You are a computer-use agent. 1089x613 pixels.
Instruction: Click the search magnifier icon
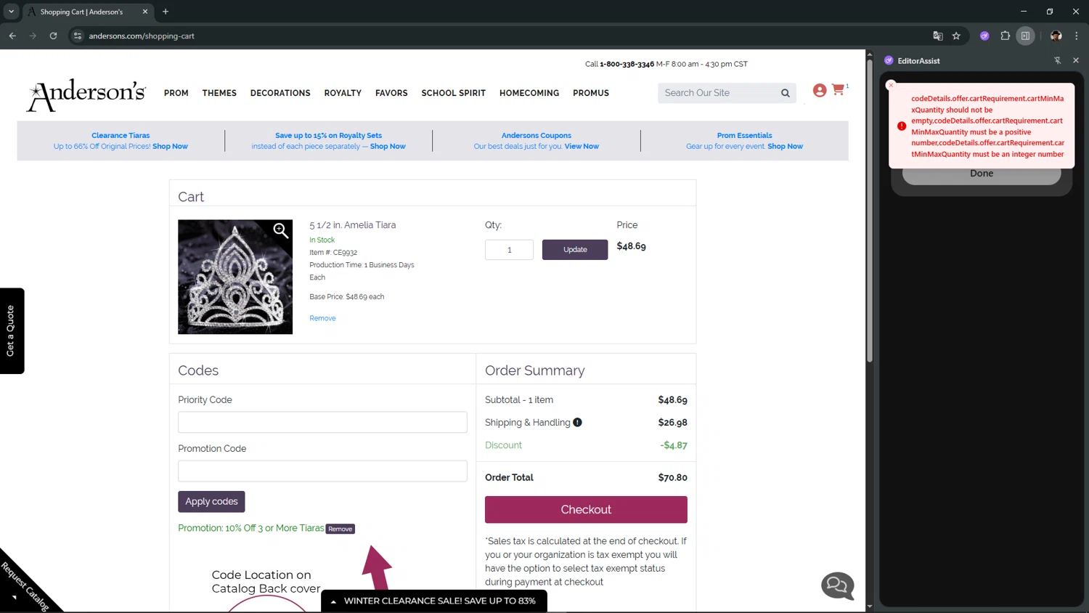click(x=785, y=93)
